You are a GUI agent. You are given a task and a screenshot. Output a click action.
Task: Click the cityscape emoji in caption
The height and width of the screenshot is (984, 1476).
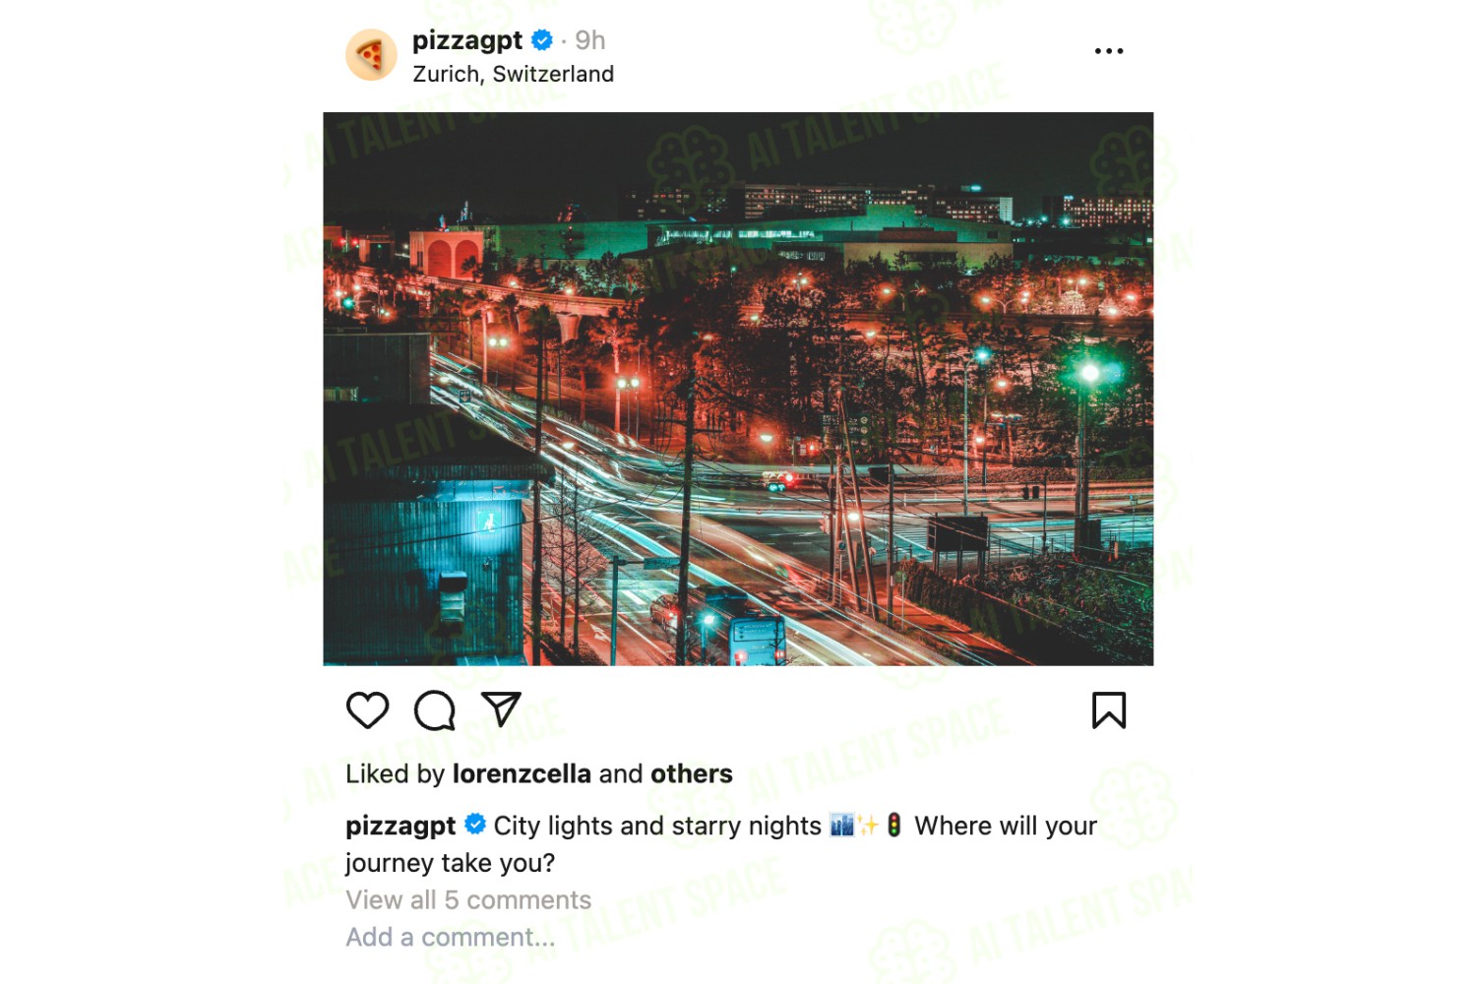pyautogui.click(x=842, y=825)
